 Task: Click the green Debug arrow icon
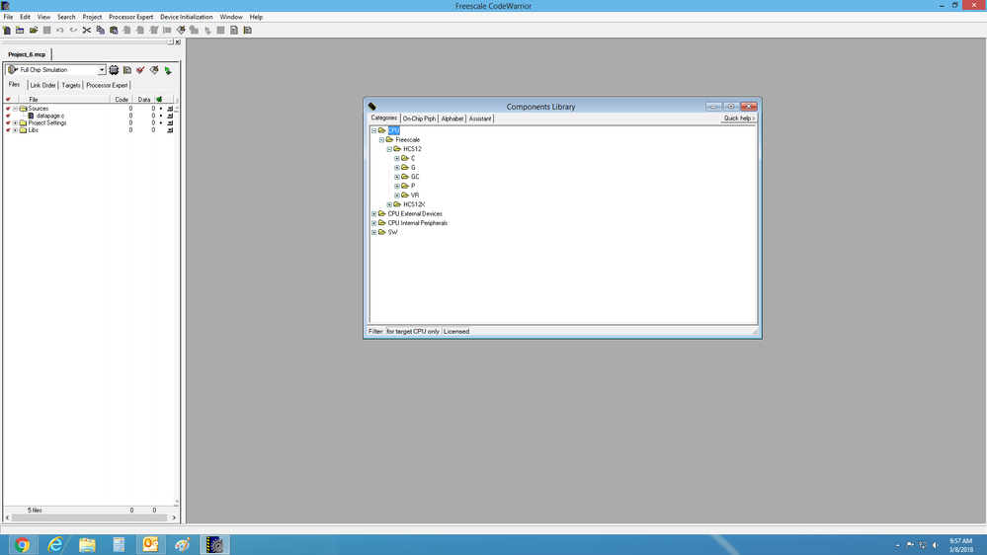pos(168,70)
